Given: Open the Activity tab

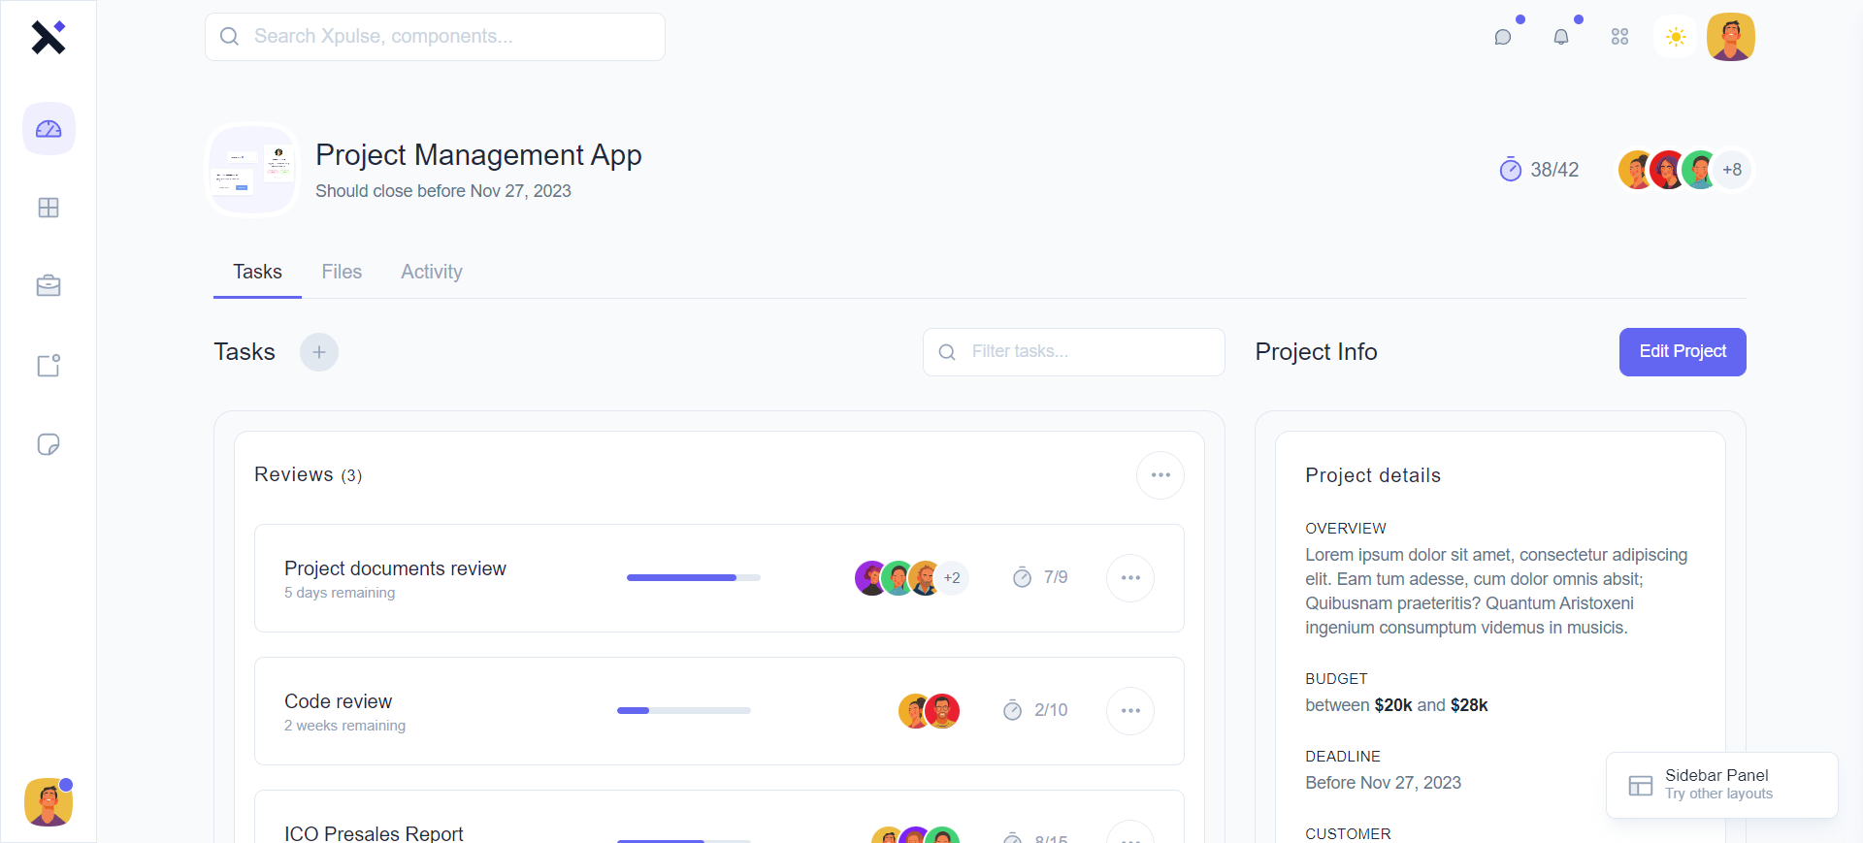Looking at the screenshot, I should pyautogui.click(x=431, y=272).
